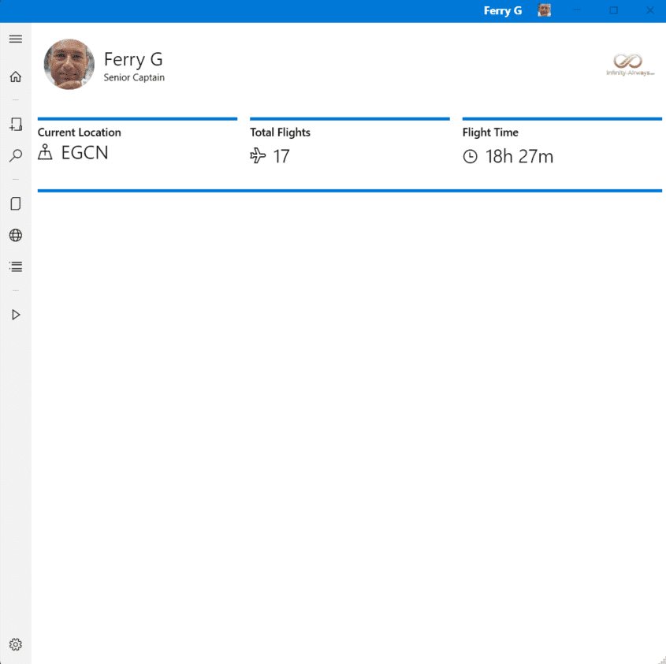This screenshot has height=664, width=666.
Task: Click the large pilot profile photo
Action: (69, 65)
